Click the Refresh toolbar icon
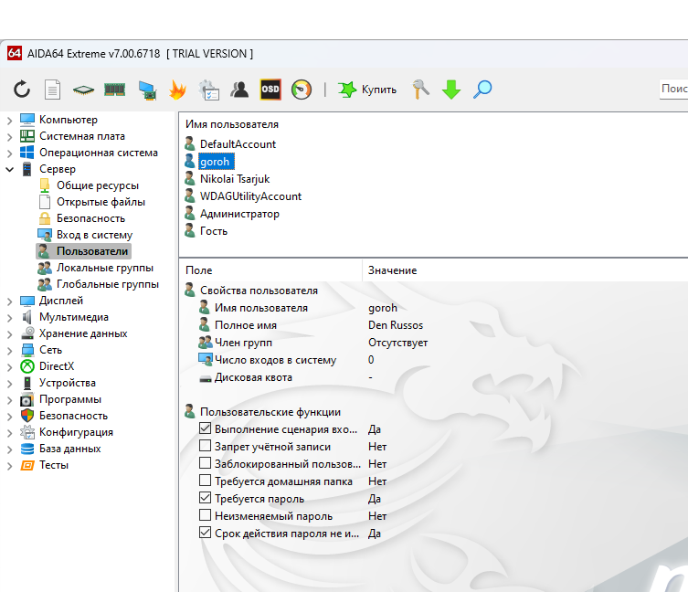Image resolution: width=688 pixels, height=592 pixels. click(22, 90)
